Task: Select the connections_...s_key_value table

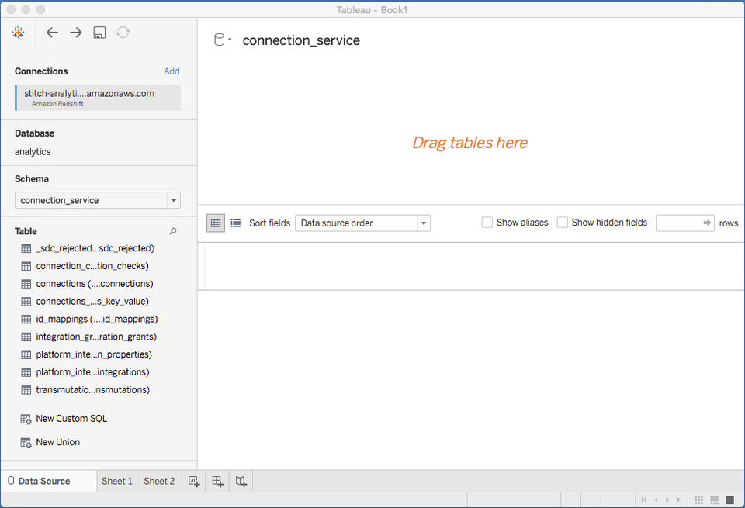Action: click(x=92, y=302)
